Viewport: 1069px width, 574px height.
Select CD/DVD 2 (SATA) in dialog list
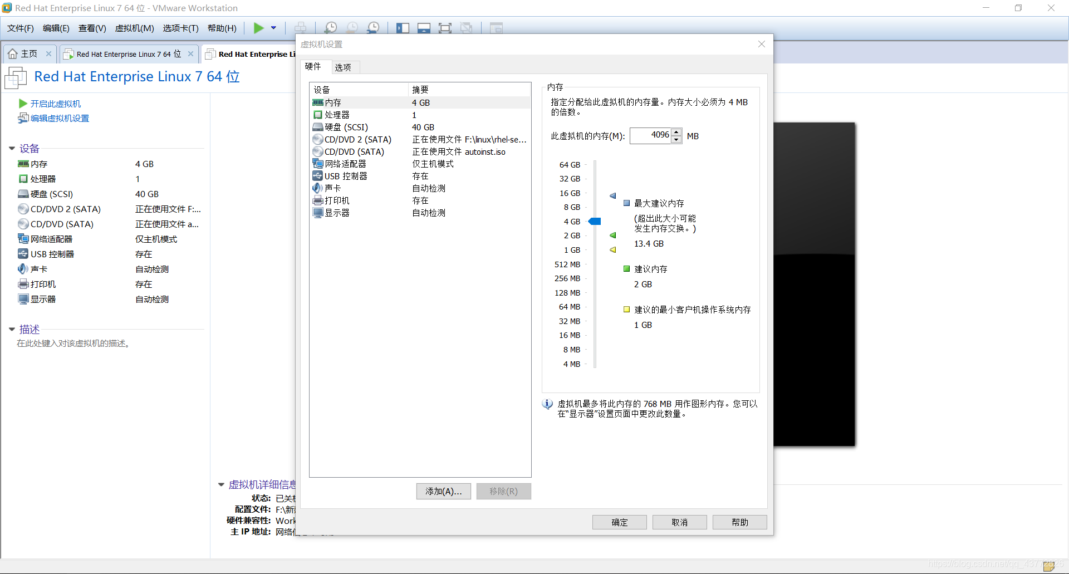[420, 139]
